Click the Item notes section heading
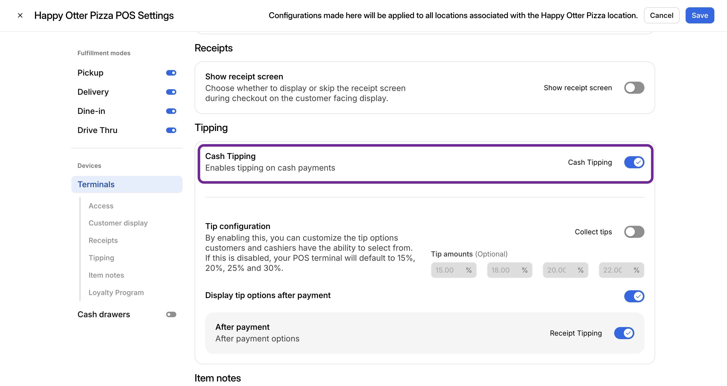This screenshot has width=727, height=386. pos(218,378)
